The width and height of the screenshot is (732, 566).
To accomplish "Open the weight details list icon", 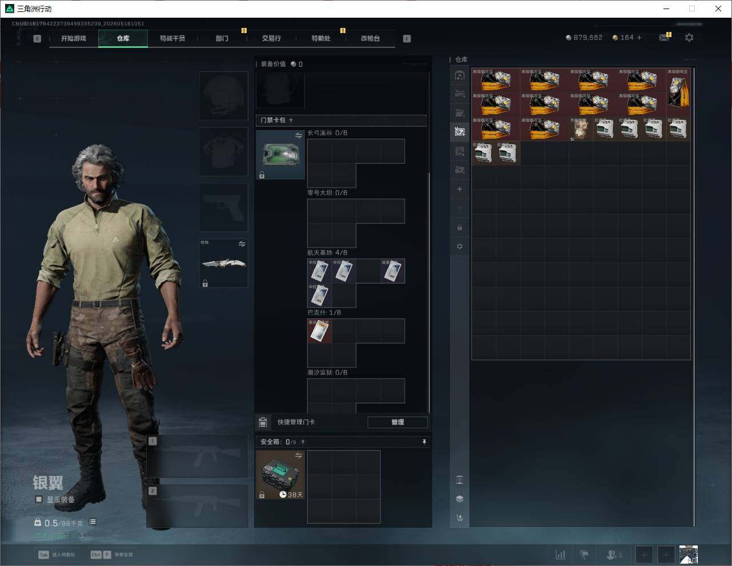I will click(x=92, y=522).
